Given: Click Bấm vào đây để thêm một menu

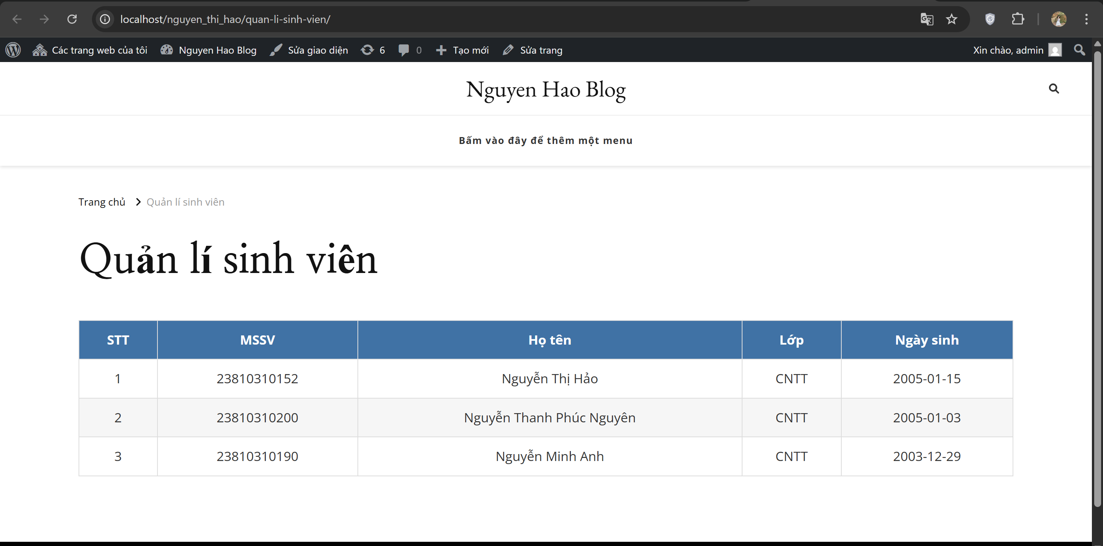Looking at the screenshot, I should click(x=546, y=141).
